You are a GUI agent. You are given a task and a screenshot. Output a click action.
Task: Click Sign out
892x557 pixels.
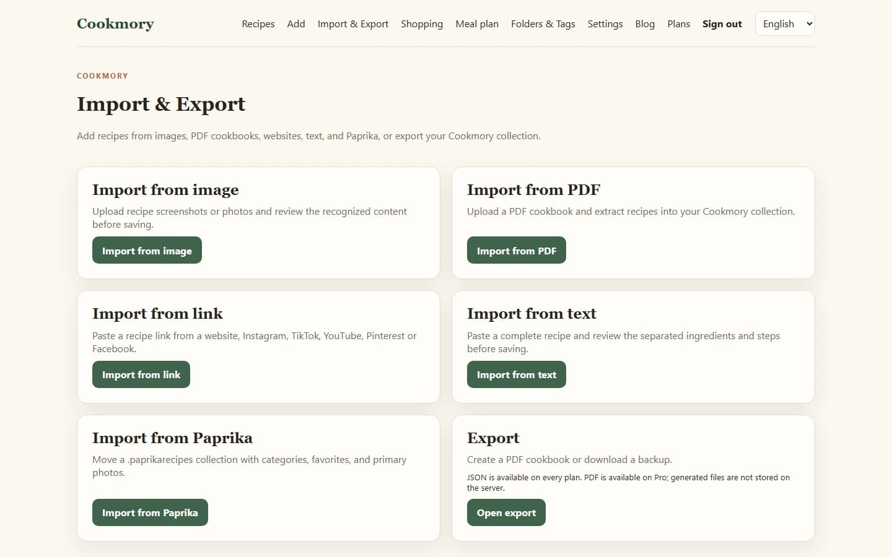[x=722, y=24]
